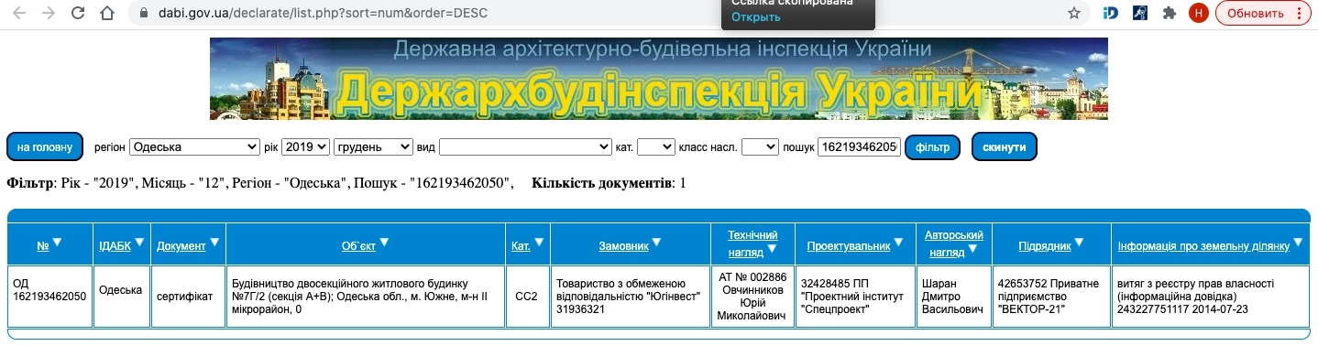This screenshot has height=346, width=1318.
Task: Sort by the Документ column header
Action: (181, 246)
